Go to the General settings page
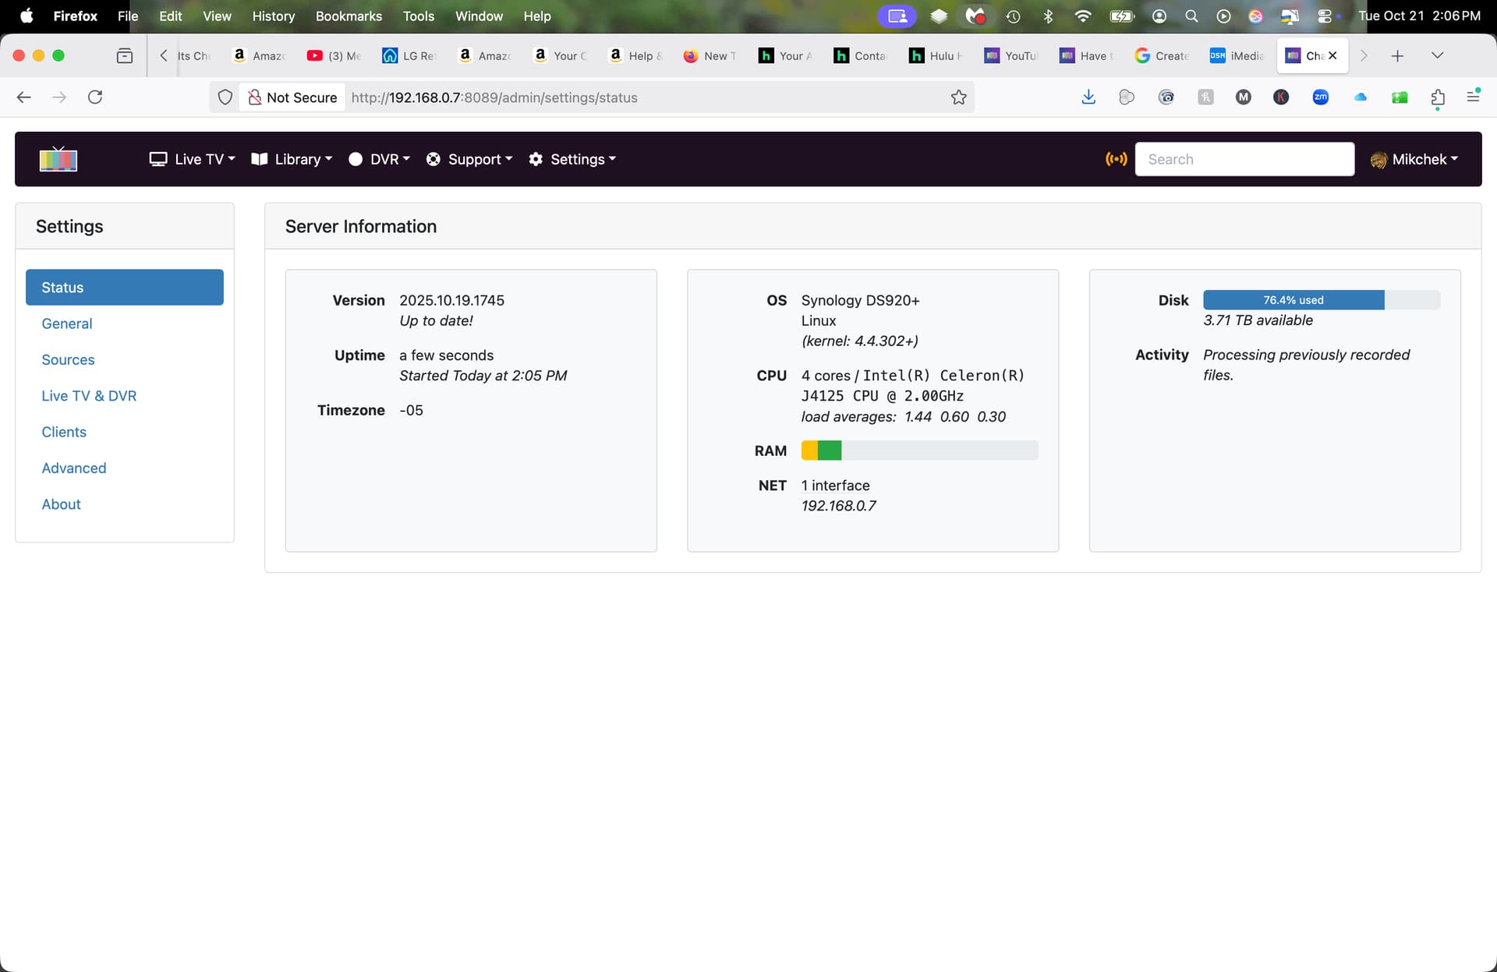The height and width of the screenshot is (972, 1497). coord(67,323)
